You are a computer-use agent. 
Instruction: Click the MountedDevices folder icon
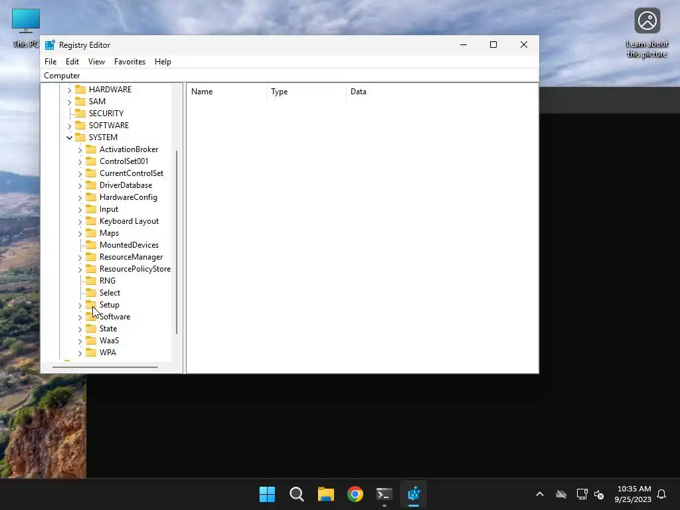[90, 244]
